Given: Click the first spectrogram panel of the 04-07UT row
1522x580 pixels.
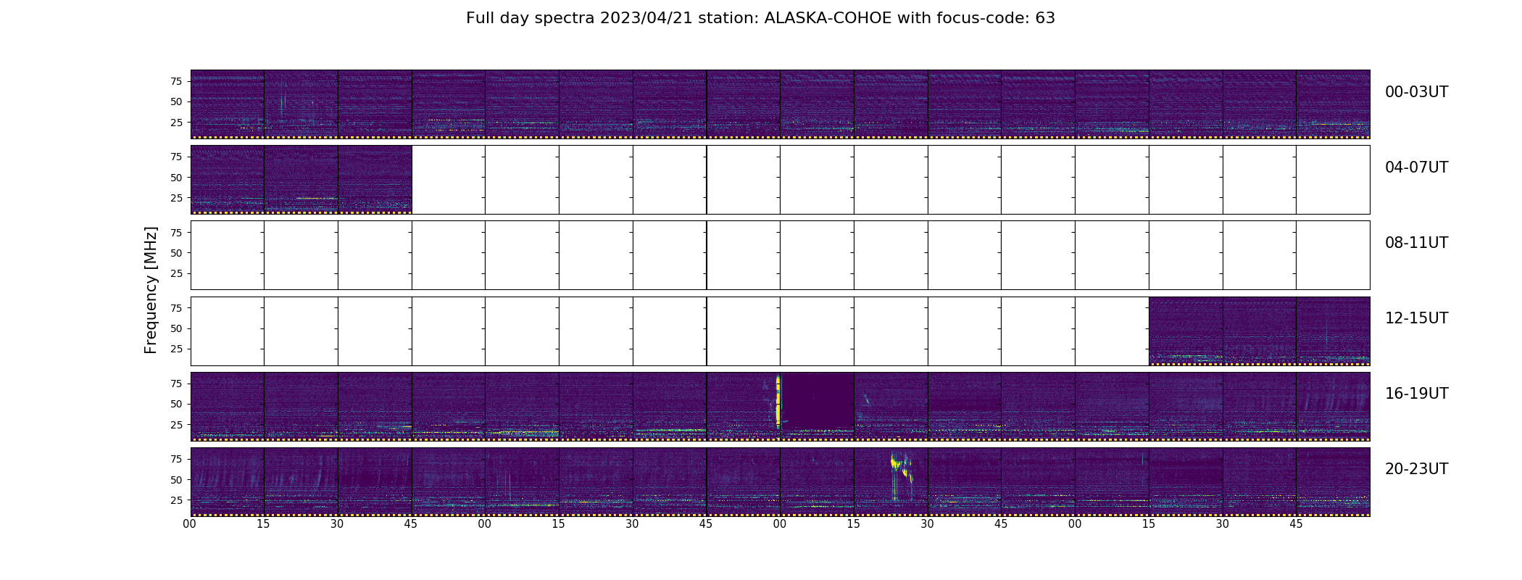Looking at the screenshot, I should (227, 180).
